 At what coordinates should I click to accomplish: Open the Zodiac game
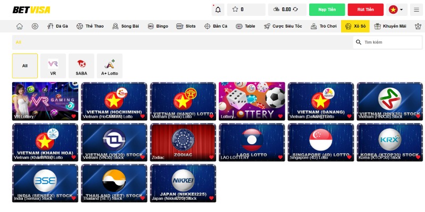click(183, 142)
